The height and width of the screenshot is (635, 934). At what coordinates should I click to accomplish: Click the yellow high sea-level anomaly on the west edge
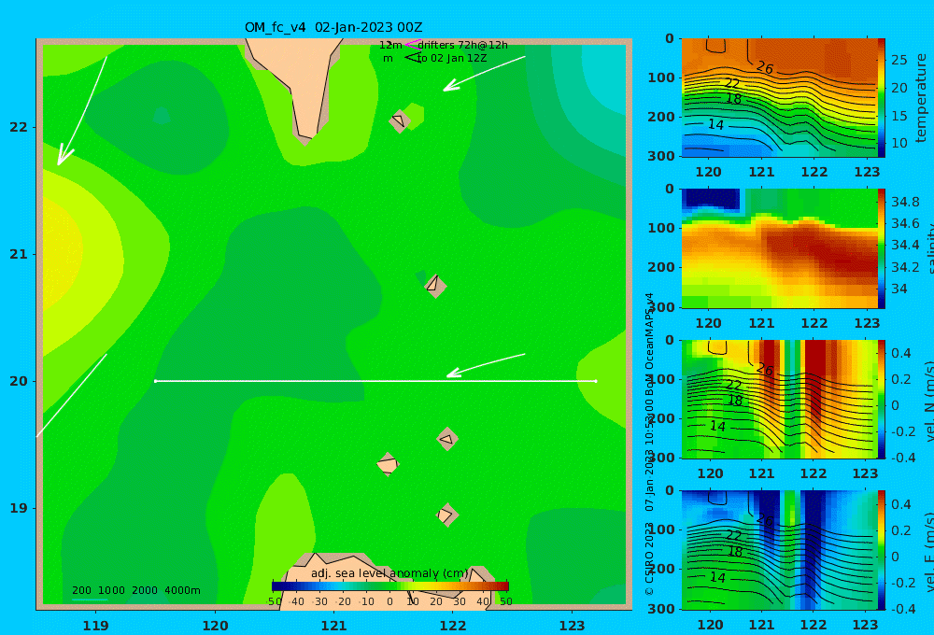tap(60, 253)
